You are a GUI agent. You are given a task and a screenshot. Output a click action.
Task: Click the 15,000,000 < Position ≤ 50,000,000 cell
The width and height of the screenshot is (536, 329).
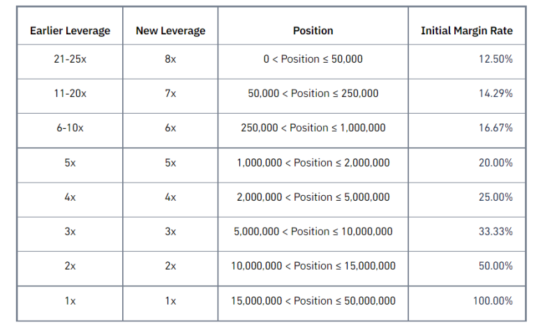point(313,301)
